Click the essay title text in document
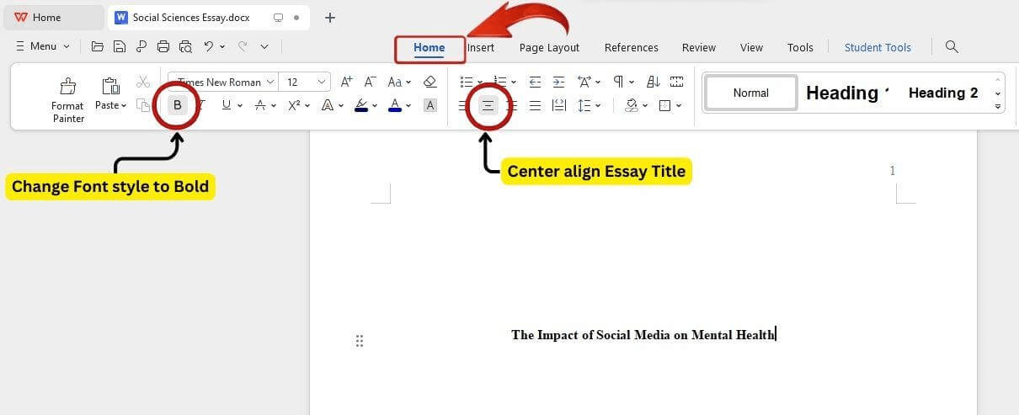This screenshot has height=415, width=1019. click(x=642, y=335)
